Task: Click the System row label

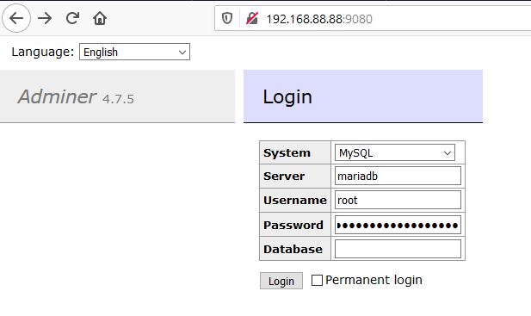Action: pyautogui.click(x=287, y=152)
